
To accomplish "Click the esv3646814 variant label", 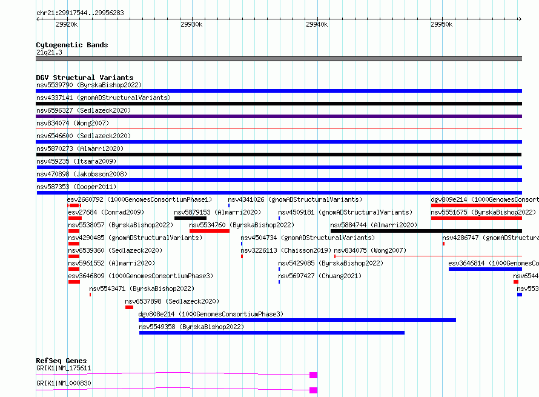I will [x=494, y=263].
